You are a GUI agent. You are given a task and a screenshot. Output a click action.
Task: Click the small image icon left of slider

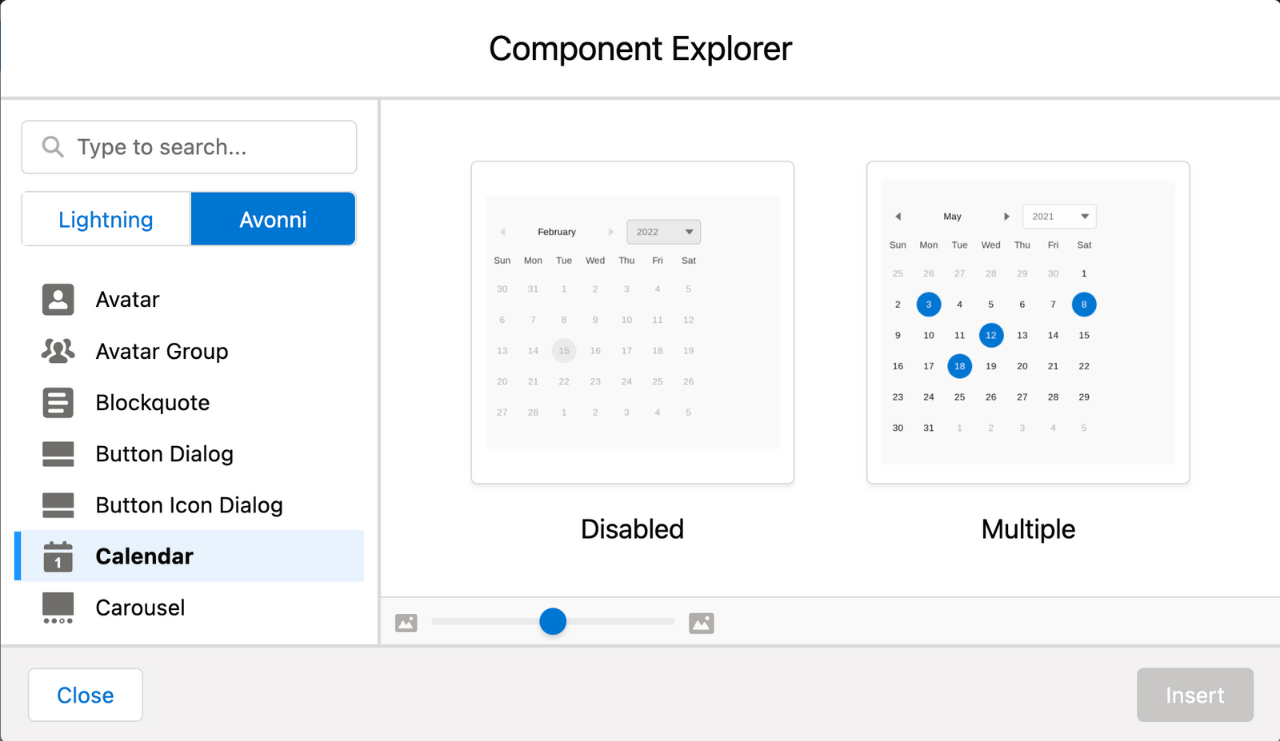click(x=406, y=621)
